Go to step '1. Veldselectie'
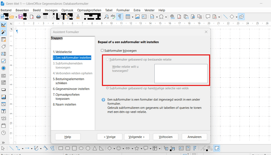This screenshot has height=155, width=271. click(62, 52)
